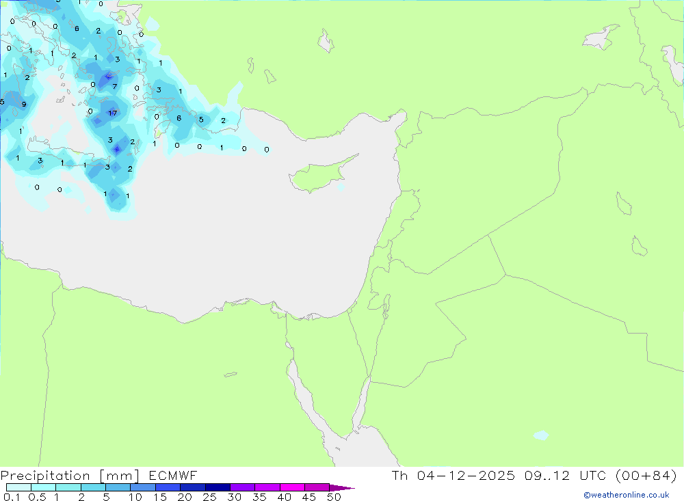Viewport: 684px width, 501px height.
Task: Click the '35' legend scale label
Action: (259, 497)
